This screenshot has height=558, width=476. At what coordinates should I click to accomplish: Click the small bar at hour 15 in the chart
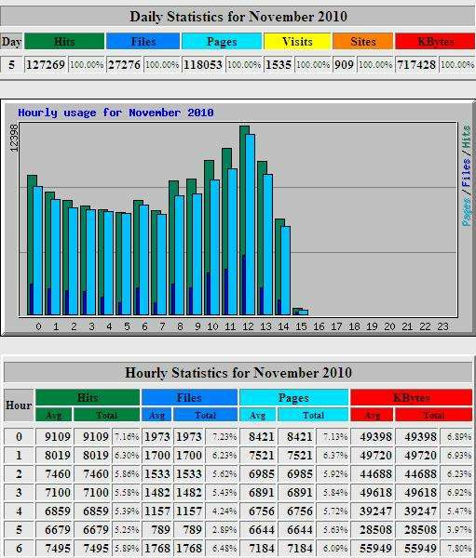pyautogui.click(x=301, y=312)
